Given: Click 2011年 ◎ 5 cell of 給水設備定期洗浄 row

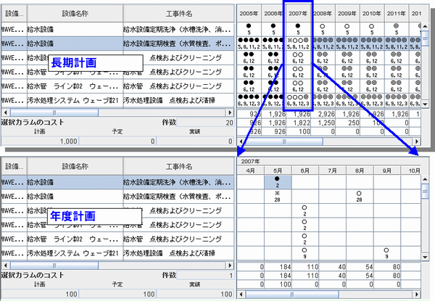Looking at the screenshot, I should pyautogui.click(x=397, y=30).
